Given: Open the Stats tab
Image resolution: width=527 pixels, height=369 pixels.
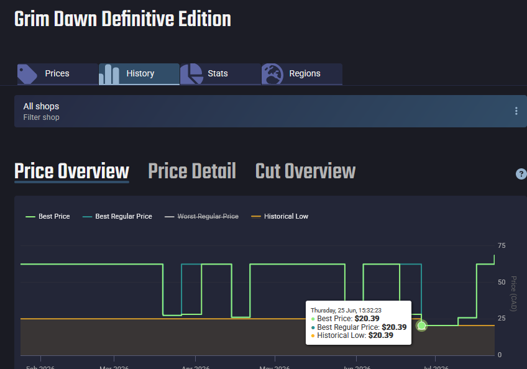Looking at the screenshot, I should point(221,74).
